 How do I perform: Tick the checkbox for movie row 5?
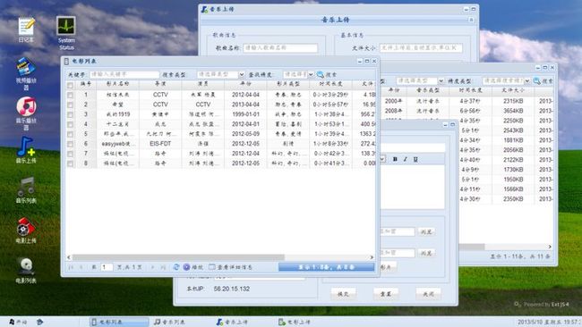[70, 134]
